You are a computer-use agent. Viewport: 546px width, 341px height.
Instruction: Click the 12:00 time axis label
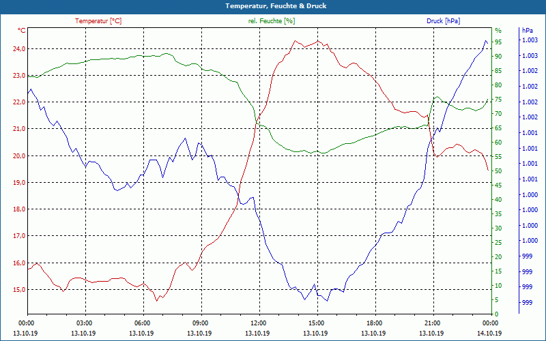click(x=259, y=323)
